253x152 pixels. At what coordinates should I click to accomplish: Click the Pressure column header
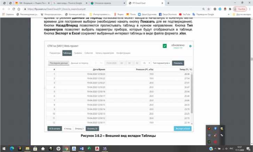144,70
